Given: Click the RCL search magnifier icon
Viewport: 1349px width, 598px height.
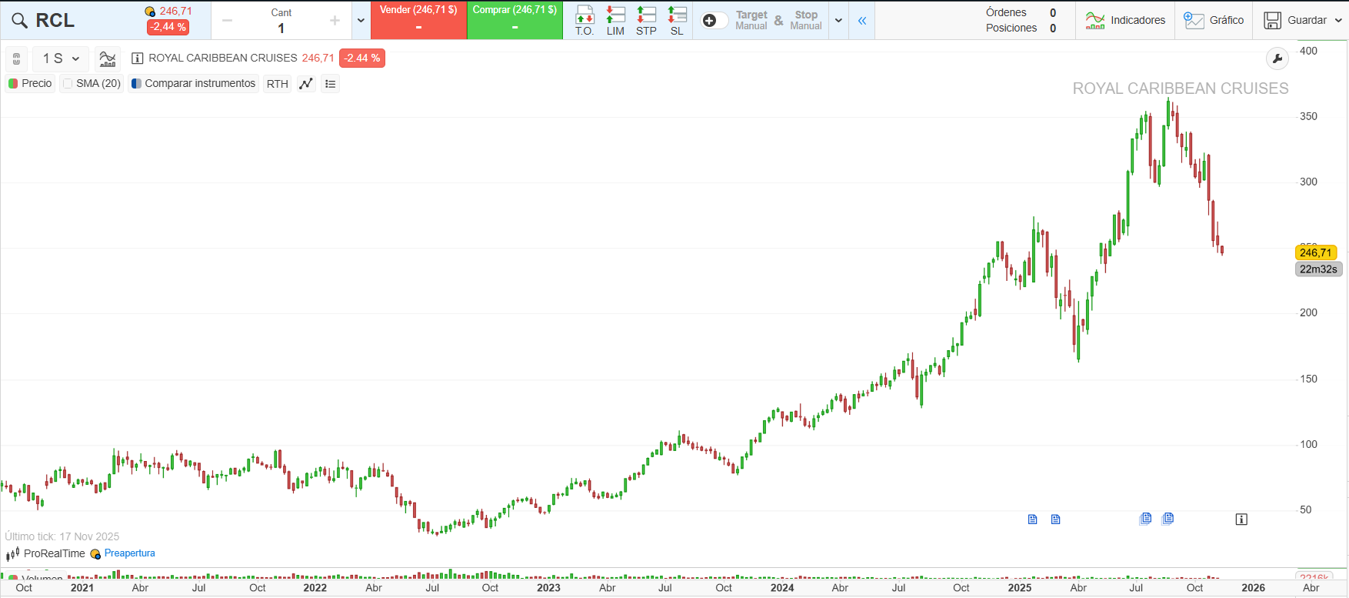Looking at the screenshot, I should 20,21.
